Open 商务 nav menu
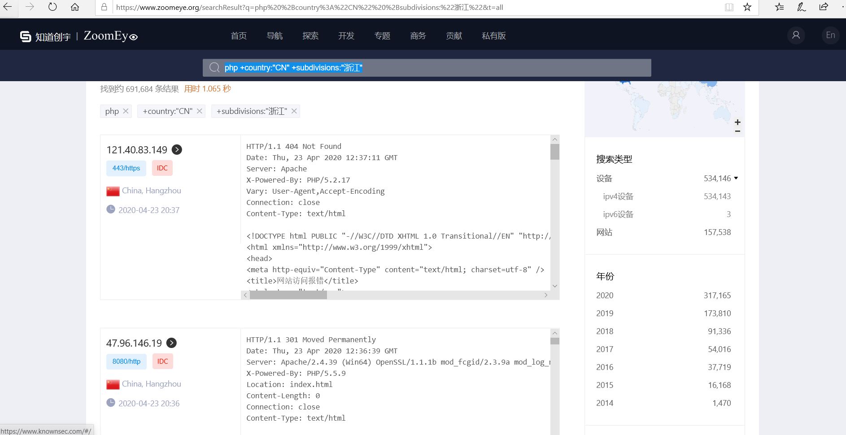The width and height of the screenshot is (846, 435). tap(418, 35)
